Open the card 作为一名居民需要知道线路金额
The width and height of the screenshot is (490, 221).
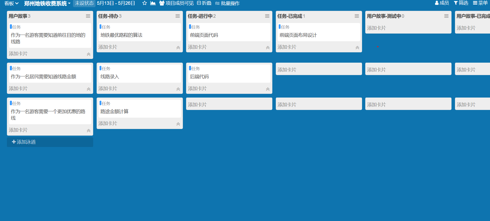(50, 74)
